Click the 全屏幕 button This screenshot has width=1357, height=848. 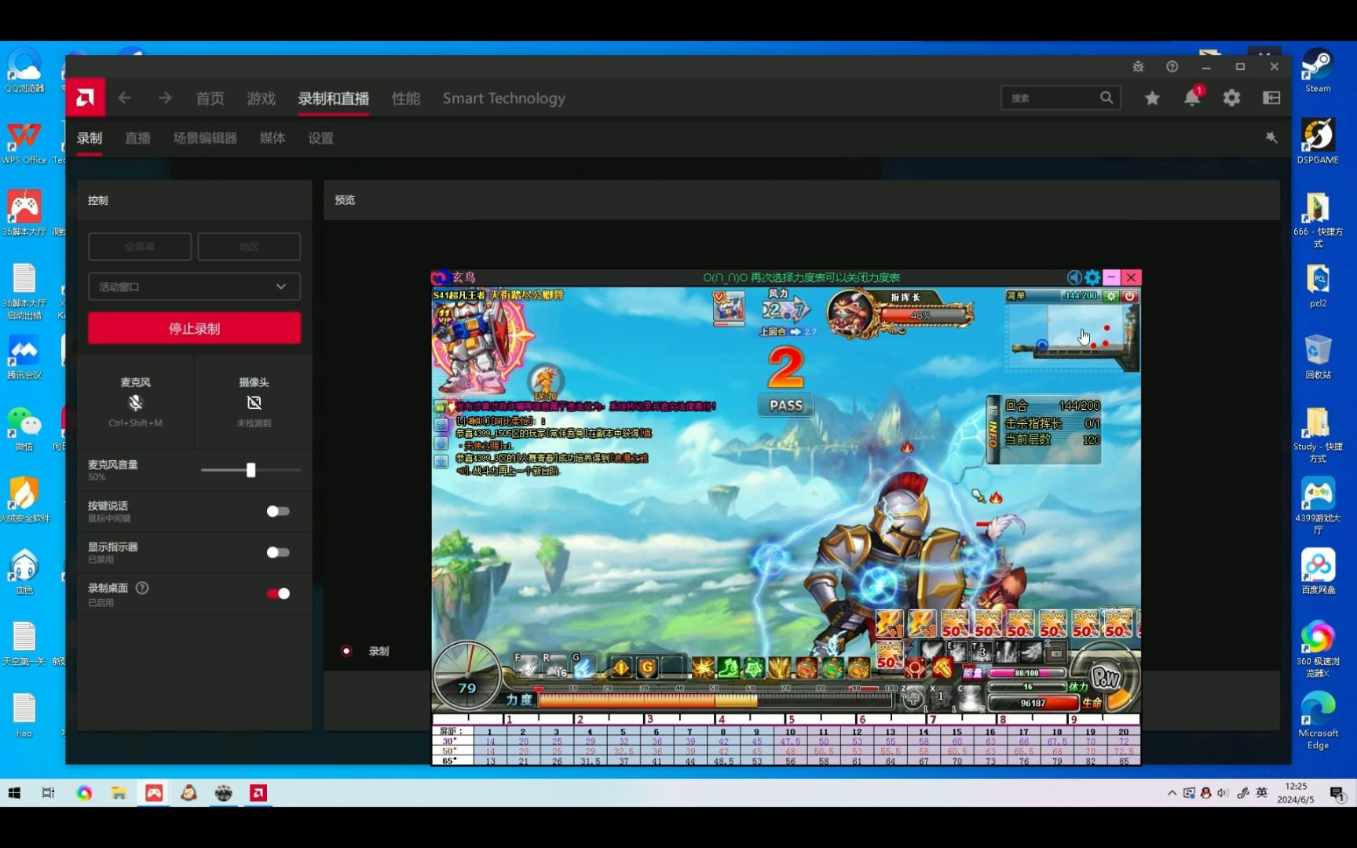coord(140,247)
